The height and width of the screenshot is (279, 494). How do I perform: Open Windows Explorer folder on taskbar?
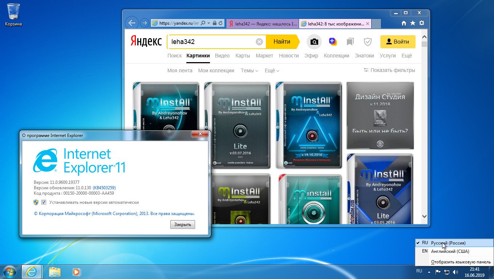coord(54,271)
